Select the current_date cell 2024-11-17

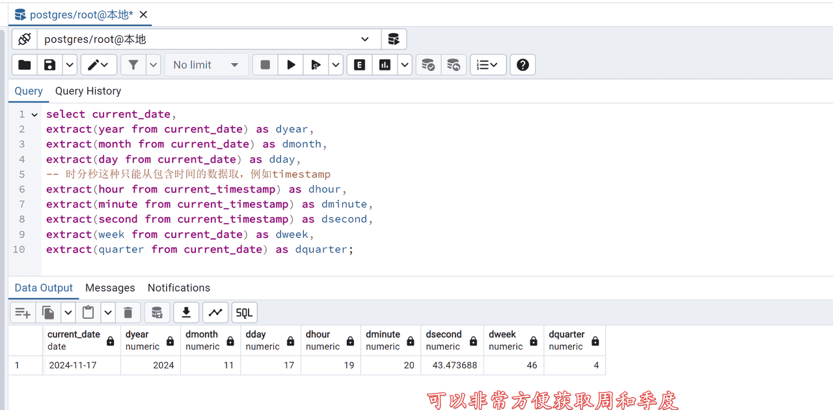point(72,365)
